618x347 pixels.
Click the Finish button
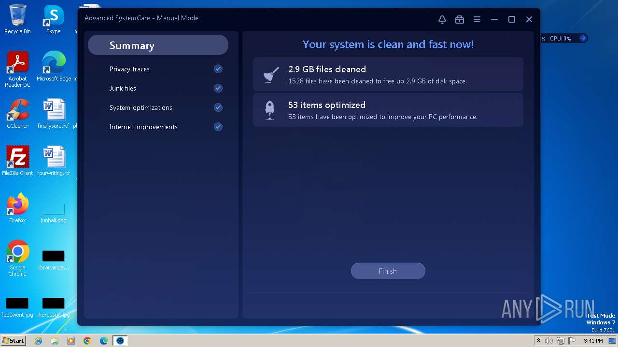pyautogui.click(x=388, y=271)
